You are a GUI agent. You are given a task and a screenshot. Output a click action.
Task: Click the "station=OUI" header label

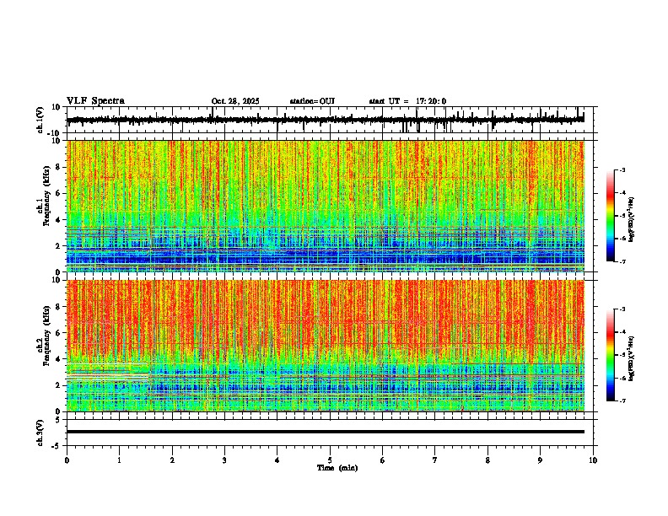pyautogui.click(x=312, y=101)
